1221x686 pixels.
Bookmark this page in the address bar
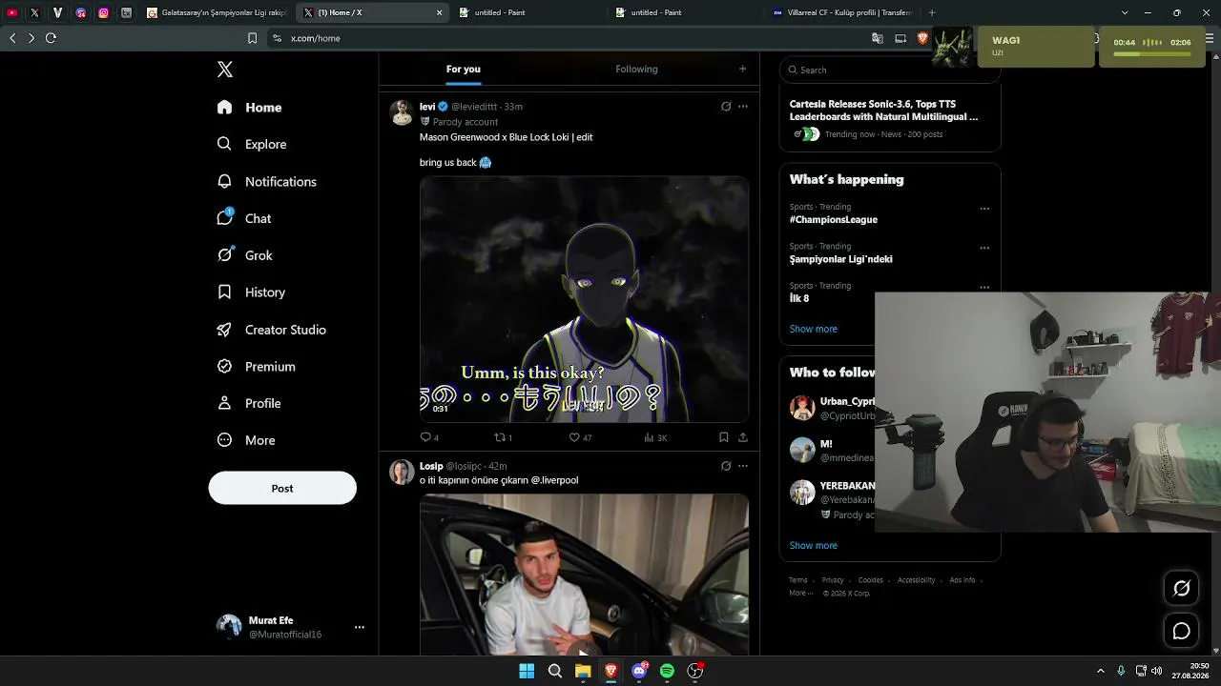point(252,38)
